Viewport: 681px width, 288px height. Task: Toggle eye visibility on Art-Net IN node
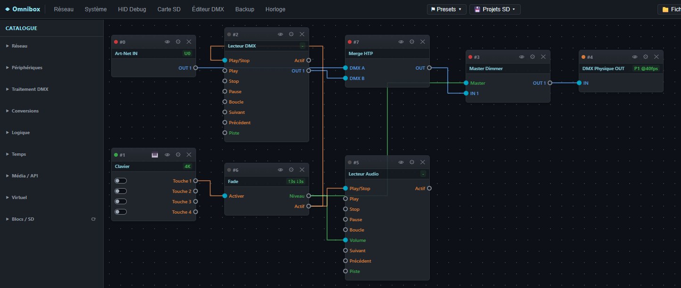pos(167,42)
